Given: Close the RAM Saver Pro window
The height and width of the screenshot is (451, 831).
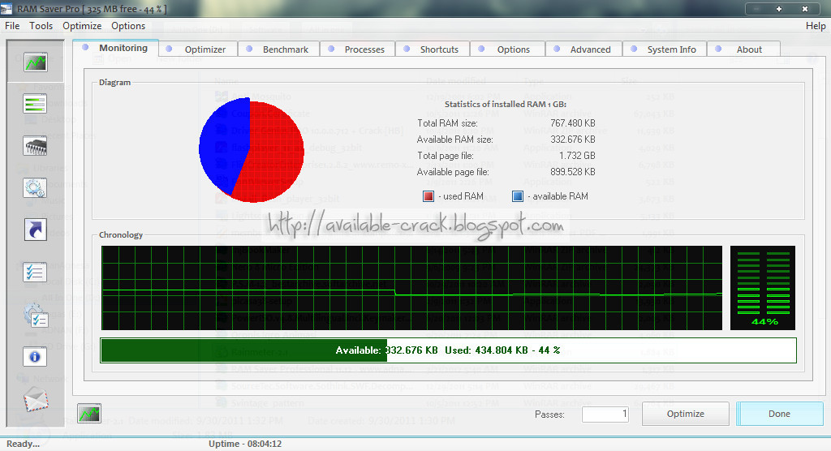Looking at the screenshot, I should click(x=804, y=9).
